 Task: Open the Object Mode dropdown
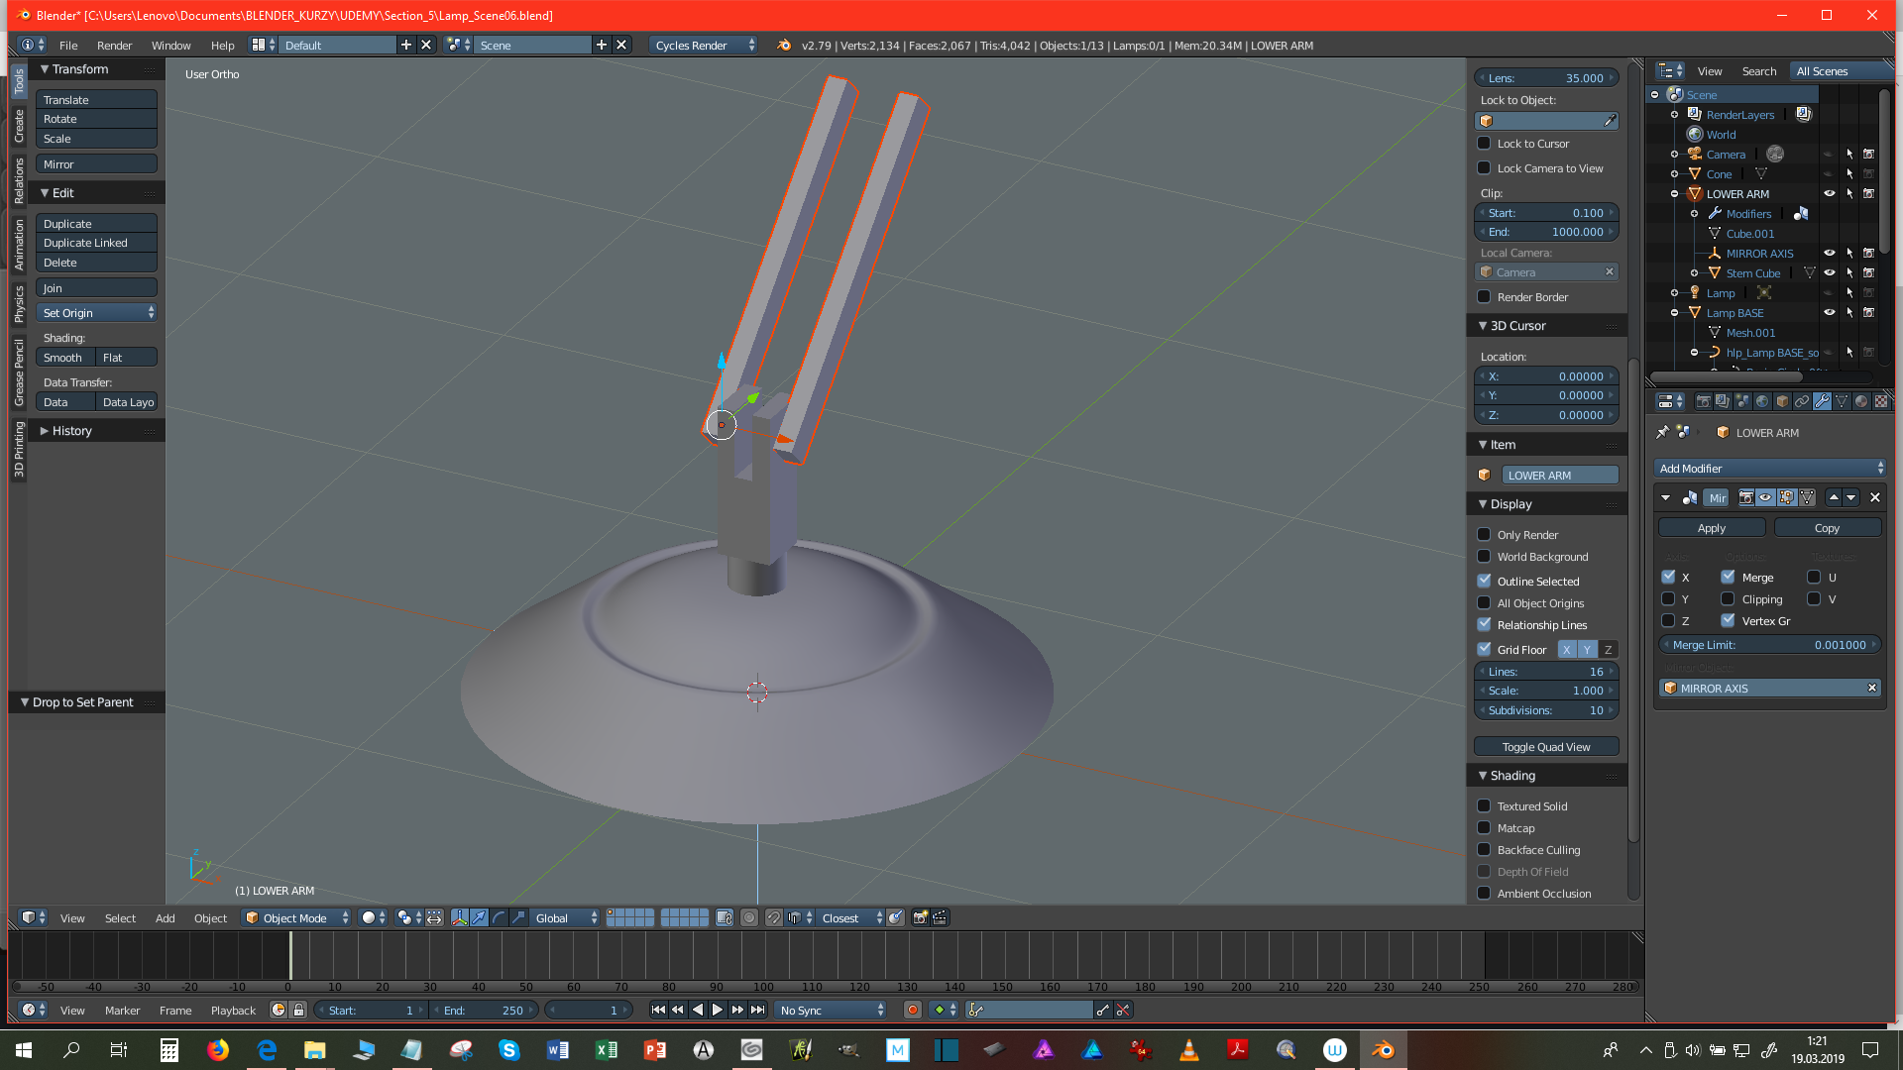point(297,917)
